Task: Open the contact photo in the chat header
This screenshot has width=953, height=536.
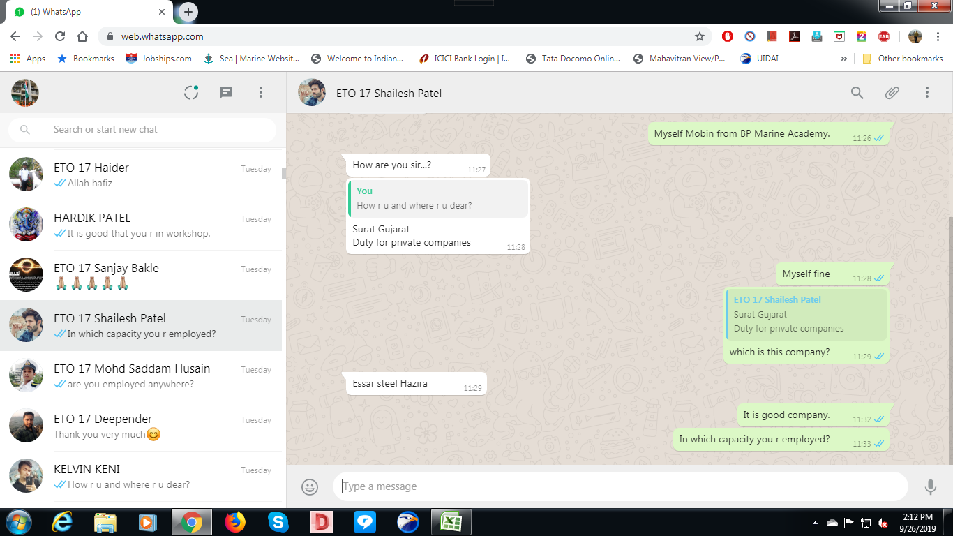Action: point(312,93)
